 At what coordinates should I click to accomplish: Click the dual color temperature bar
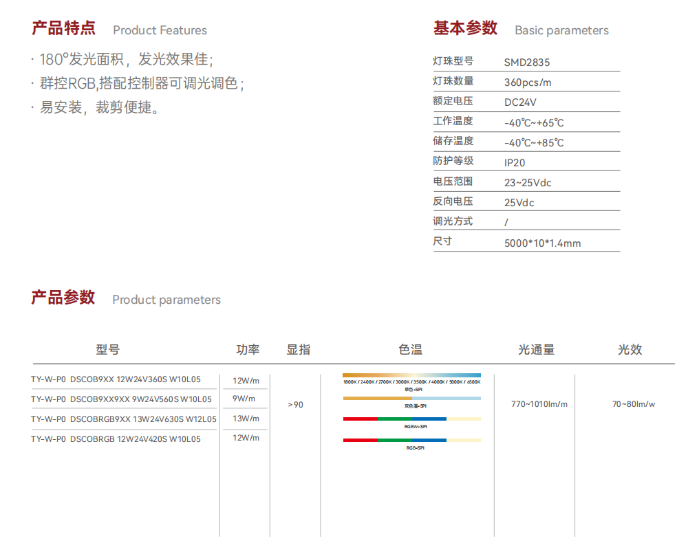click(x=411, y=398)
